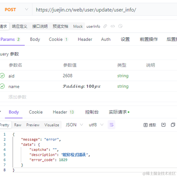Open the utf8 encoding dropdown

tap(96, 125)
